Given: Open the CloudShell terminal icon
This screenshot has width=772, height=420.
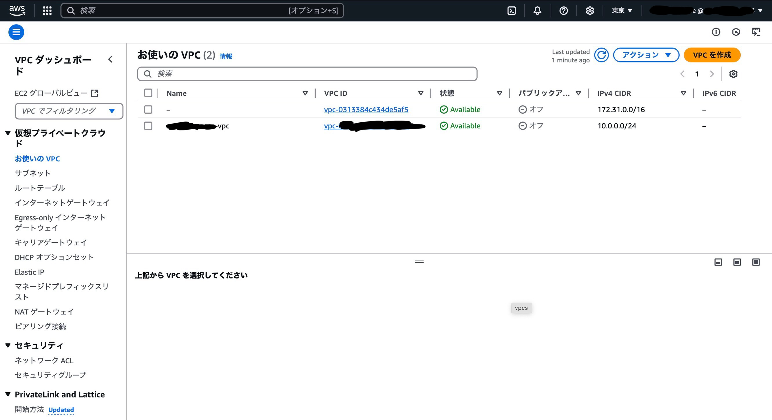Looking at the screenshot, I should pos(512,11).
